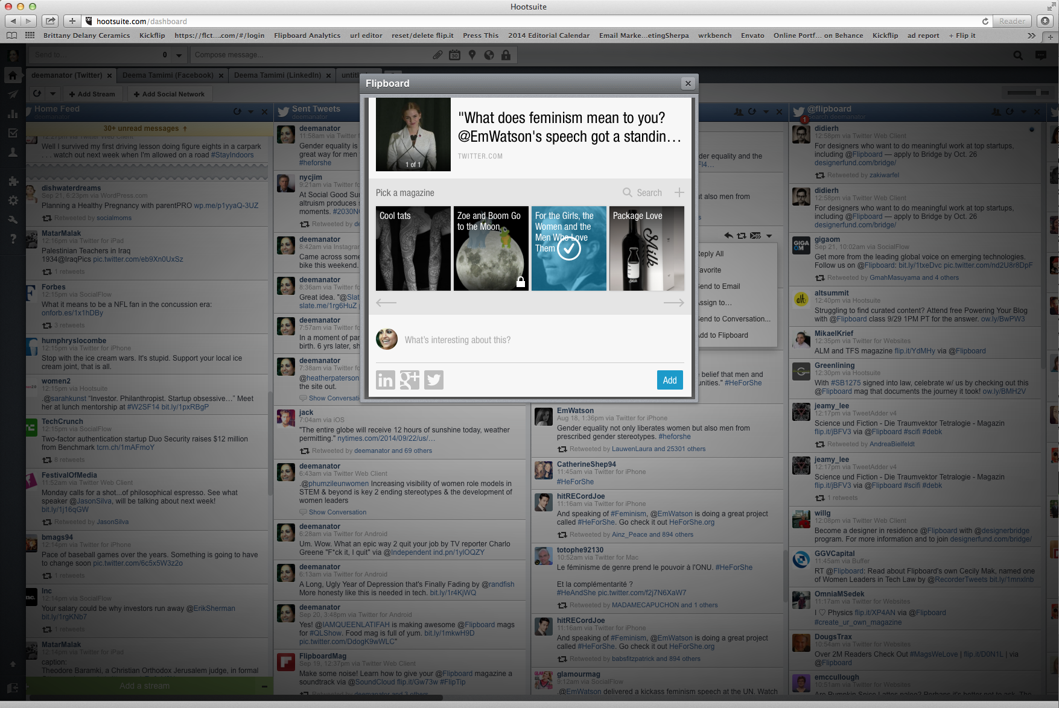The height and width of the screenshot is (708, 1059).
Task: Open the Hootsuite search magnifier icon
Action: 1018,55
